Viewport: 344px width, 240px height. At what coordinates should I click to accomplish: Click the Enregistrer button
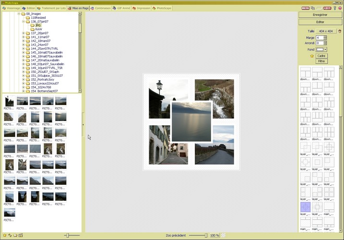(320, 15)
